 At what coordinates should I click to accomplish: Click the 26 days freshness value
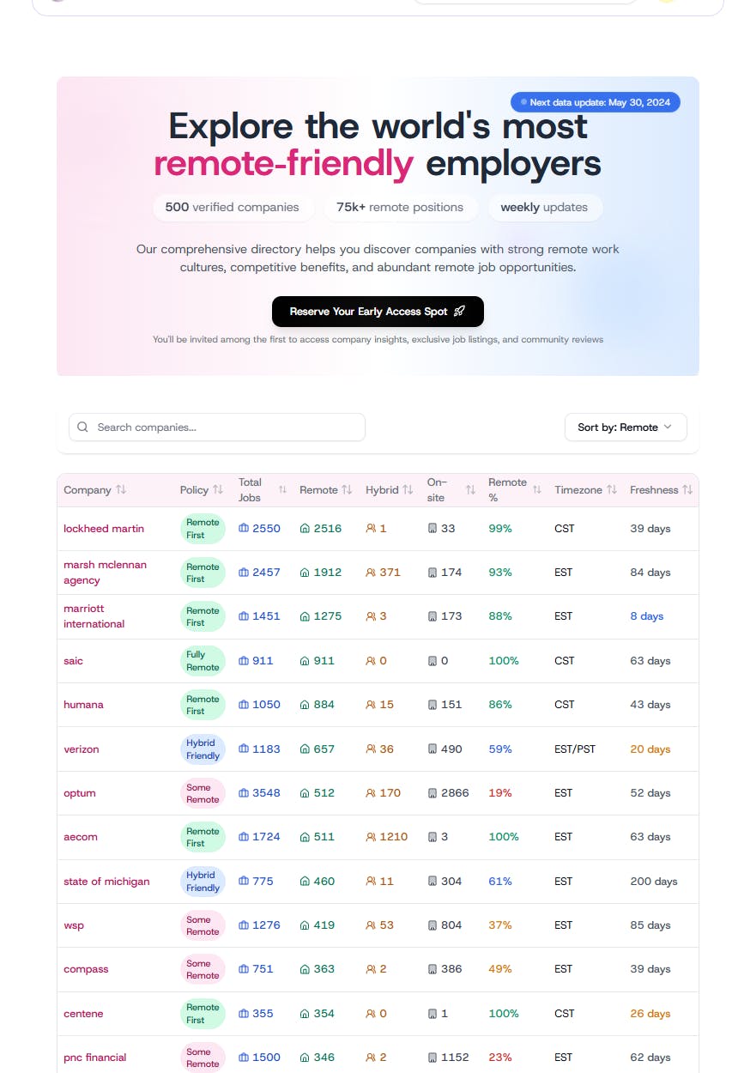(650, 1014)
